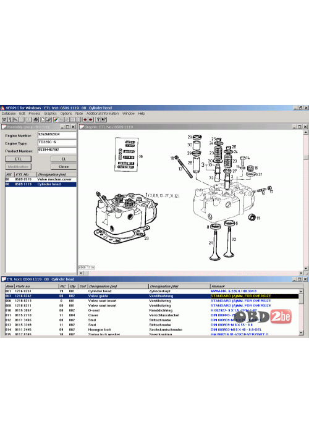Click the Designation (de) column header
This screenshot has height=443, width=309.
tap(179, 286)
